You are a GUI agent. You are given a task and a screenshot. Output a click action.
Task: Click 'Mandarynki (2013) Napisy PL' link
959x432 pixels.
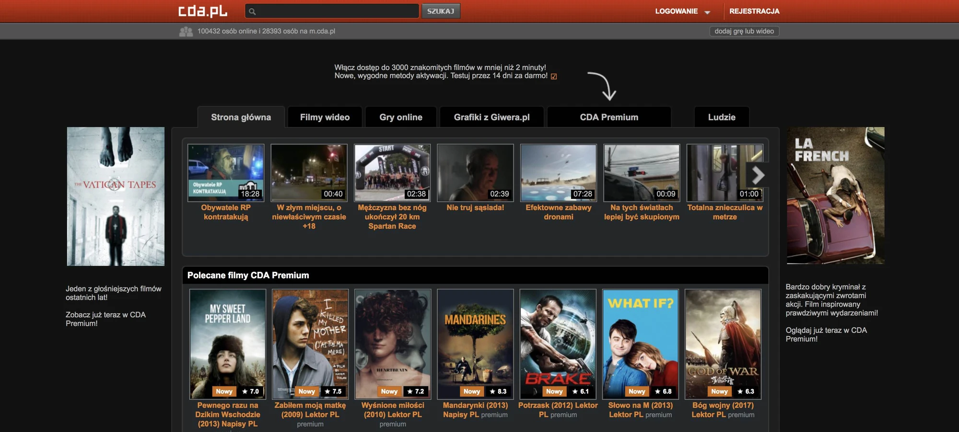tap(475, 410)
